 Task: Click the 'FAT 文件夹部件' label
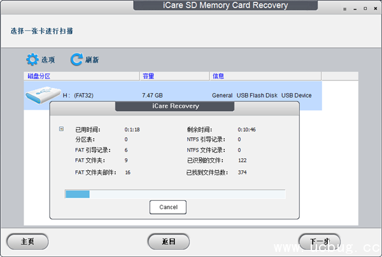click(95, 173)
